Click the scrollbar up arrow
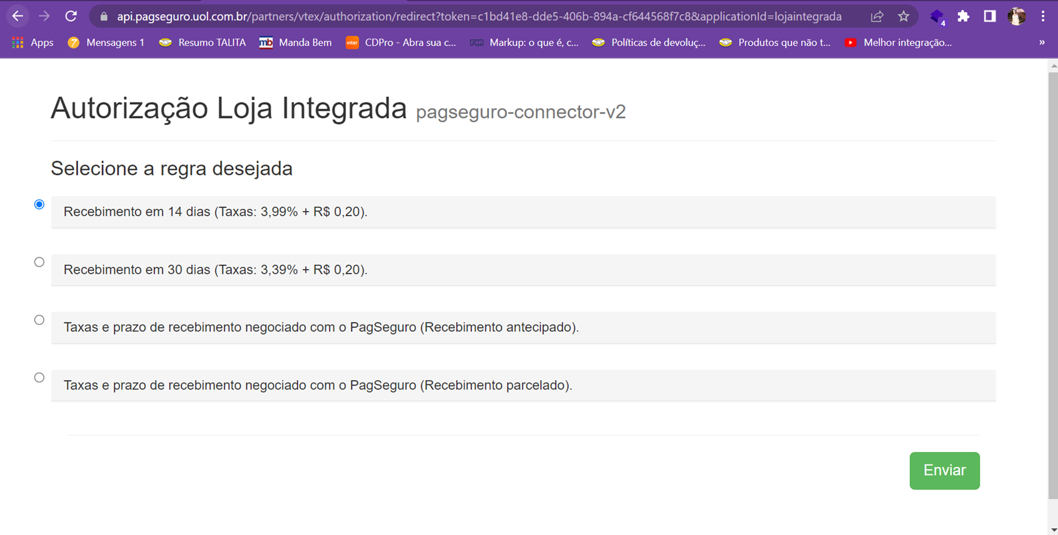Screen dimensions: 1058x535 coord(1054,65)
